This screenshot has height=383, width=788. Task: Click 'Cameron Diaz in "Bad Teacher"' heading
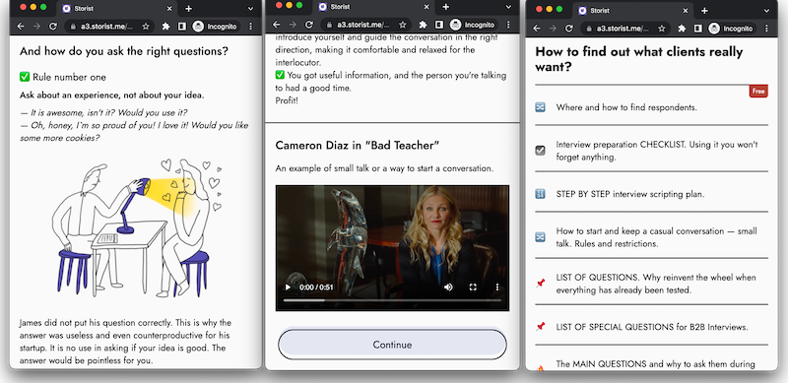[358, 146]
